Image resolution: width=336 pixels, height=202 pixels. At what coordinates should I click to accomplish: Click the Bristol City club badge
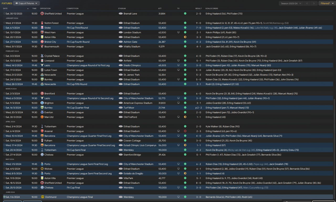click(42, 42)
